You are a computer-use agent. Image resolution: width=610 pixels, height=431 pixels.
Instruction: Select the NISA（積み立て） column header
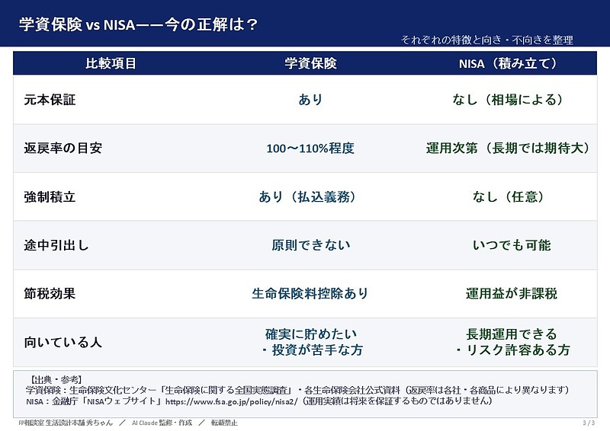508,63
